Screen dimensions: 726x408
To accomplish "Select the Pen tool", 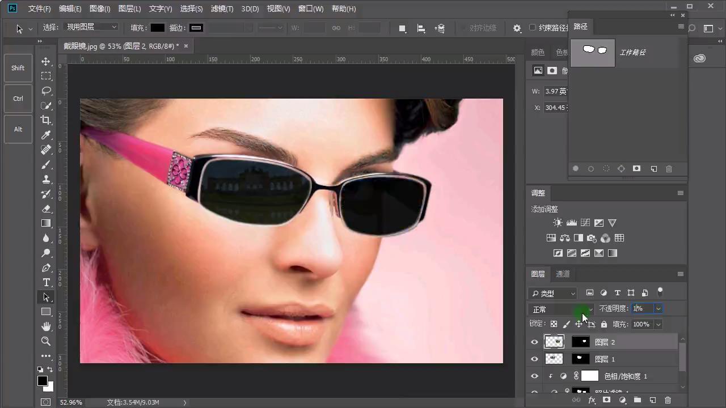I will point(46,267).
